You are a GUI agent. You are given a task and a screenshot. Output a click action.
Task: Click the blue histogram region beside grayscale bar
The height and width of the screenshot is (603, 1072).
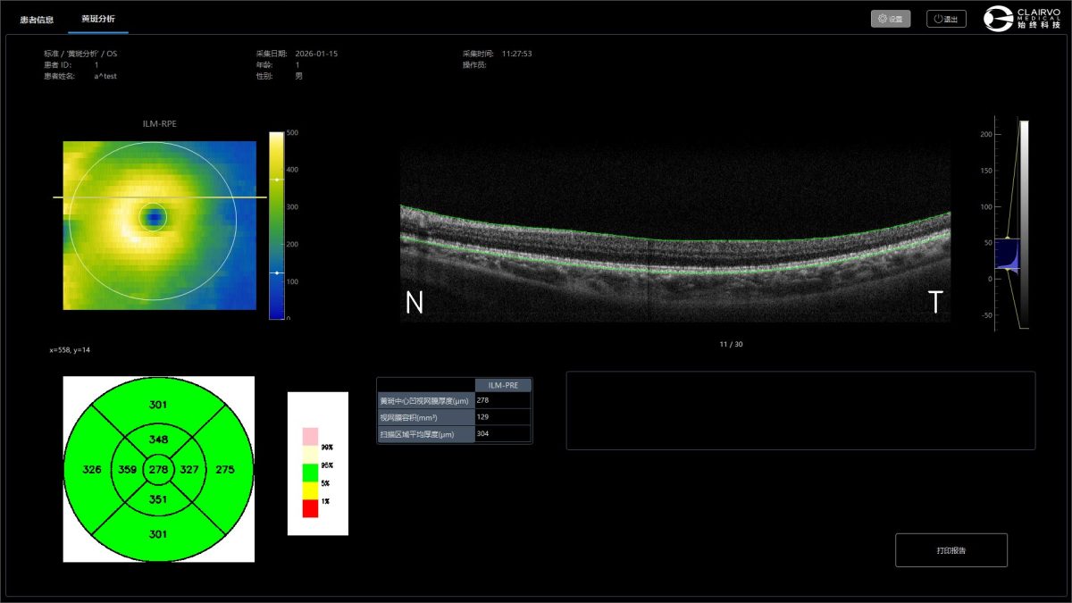[x=1007, y=254]
